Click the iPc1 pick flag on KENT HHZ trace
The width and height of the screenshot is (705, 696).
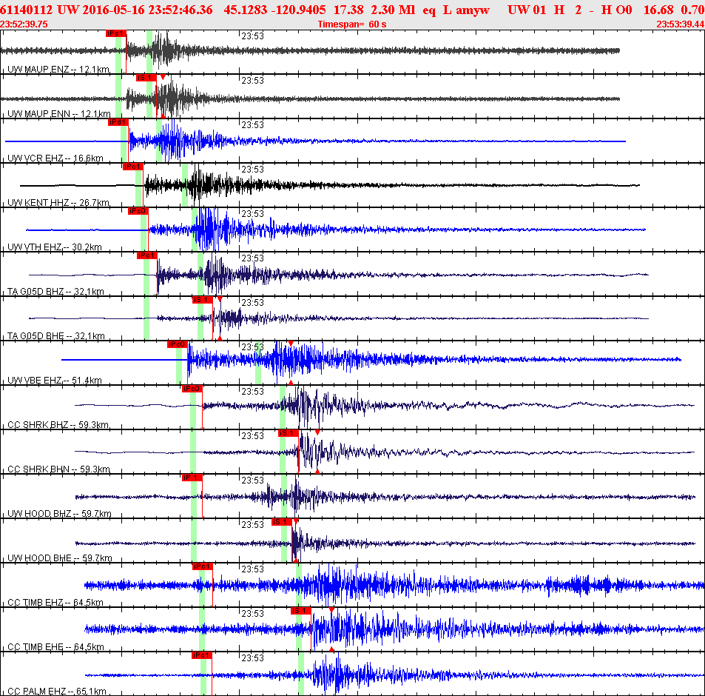pyautogui.click(x=133, y=167)
